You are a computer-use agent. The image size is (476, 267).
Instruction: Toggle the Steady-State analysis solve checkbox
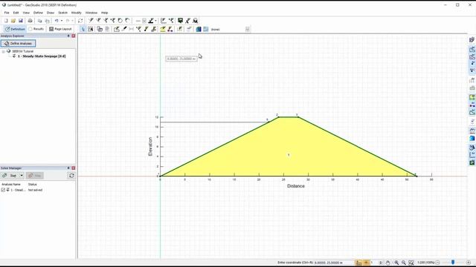pos(3,190)
